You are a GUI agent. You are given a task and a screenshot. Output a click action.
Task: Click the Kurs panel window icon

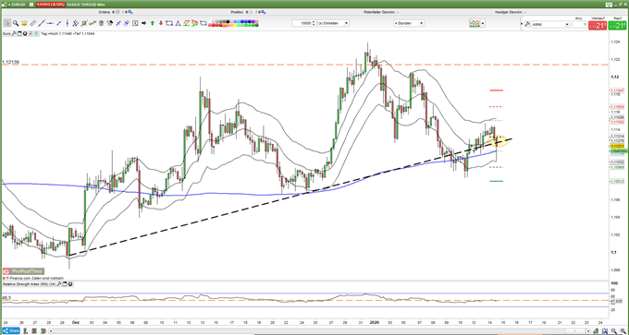point(18,33)
